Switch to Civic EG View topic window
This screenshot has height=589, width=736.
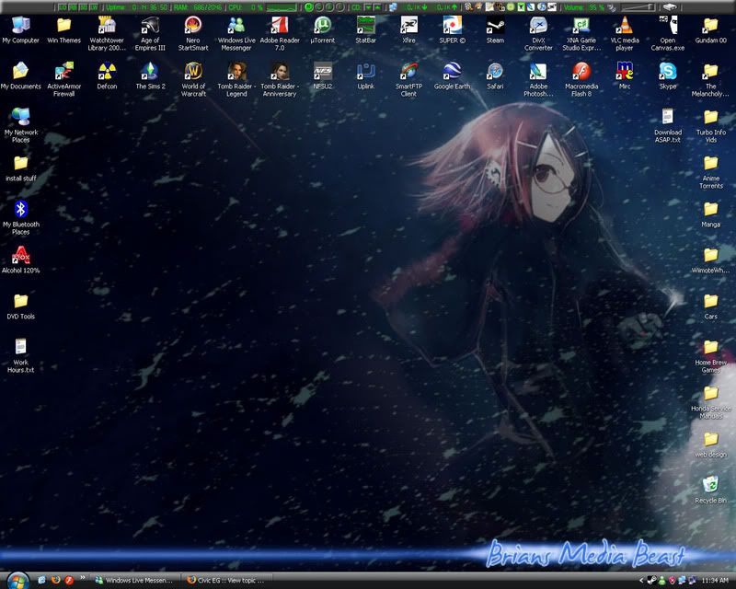[x=228, y=581]
